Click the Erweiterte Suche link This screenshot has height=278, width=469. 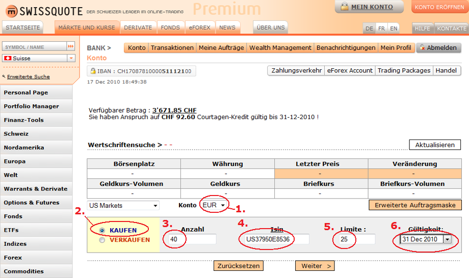29,77
